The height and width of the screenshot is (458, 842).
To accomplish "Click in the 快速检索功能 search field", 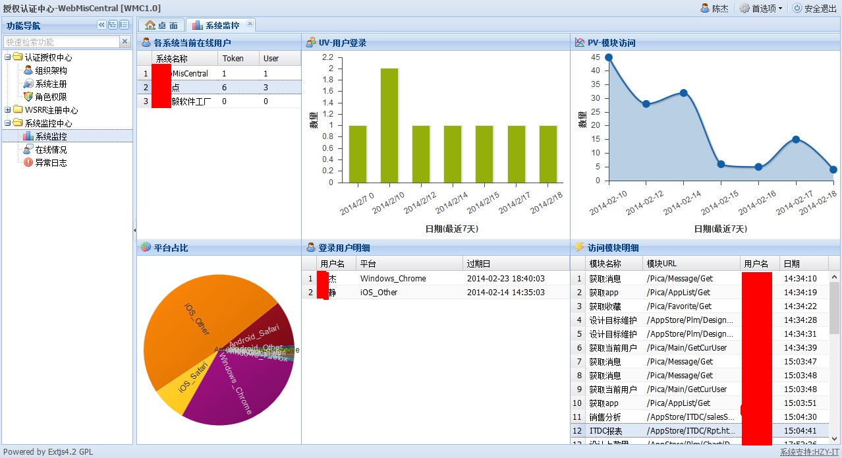I will [61, 42].
